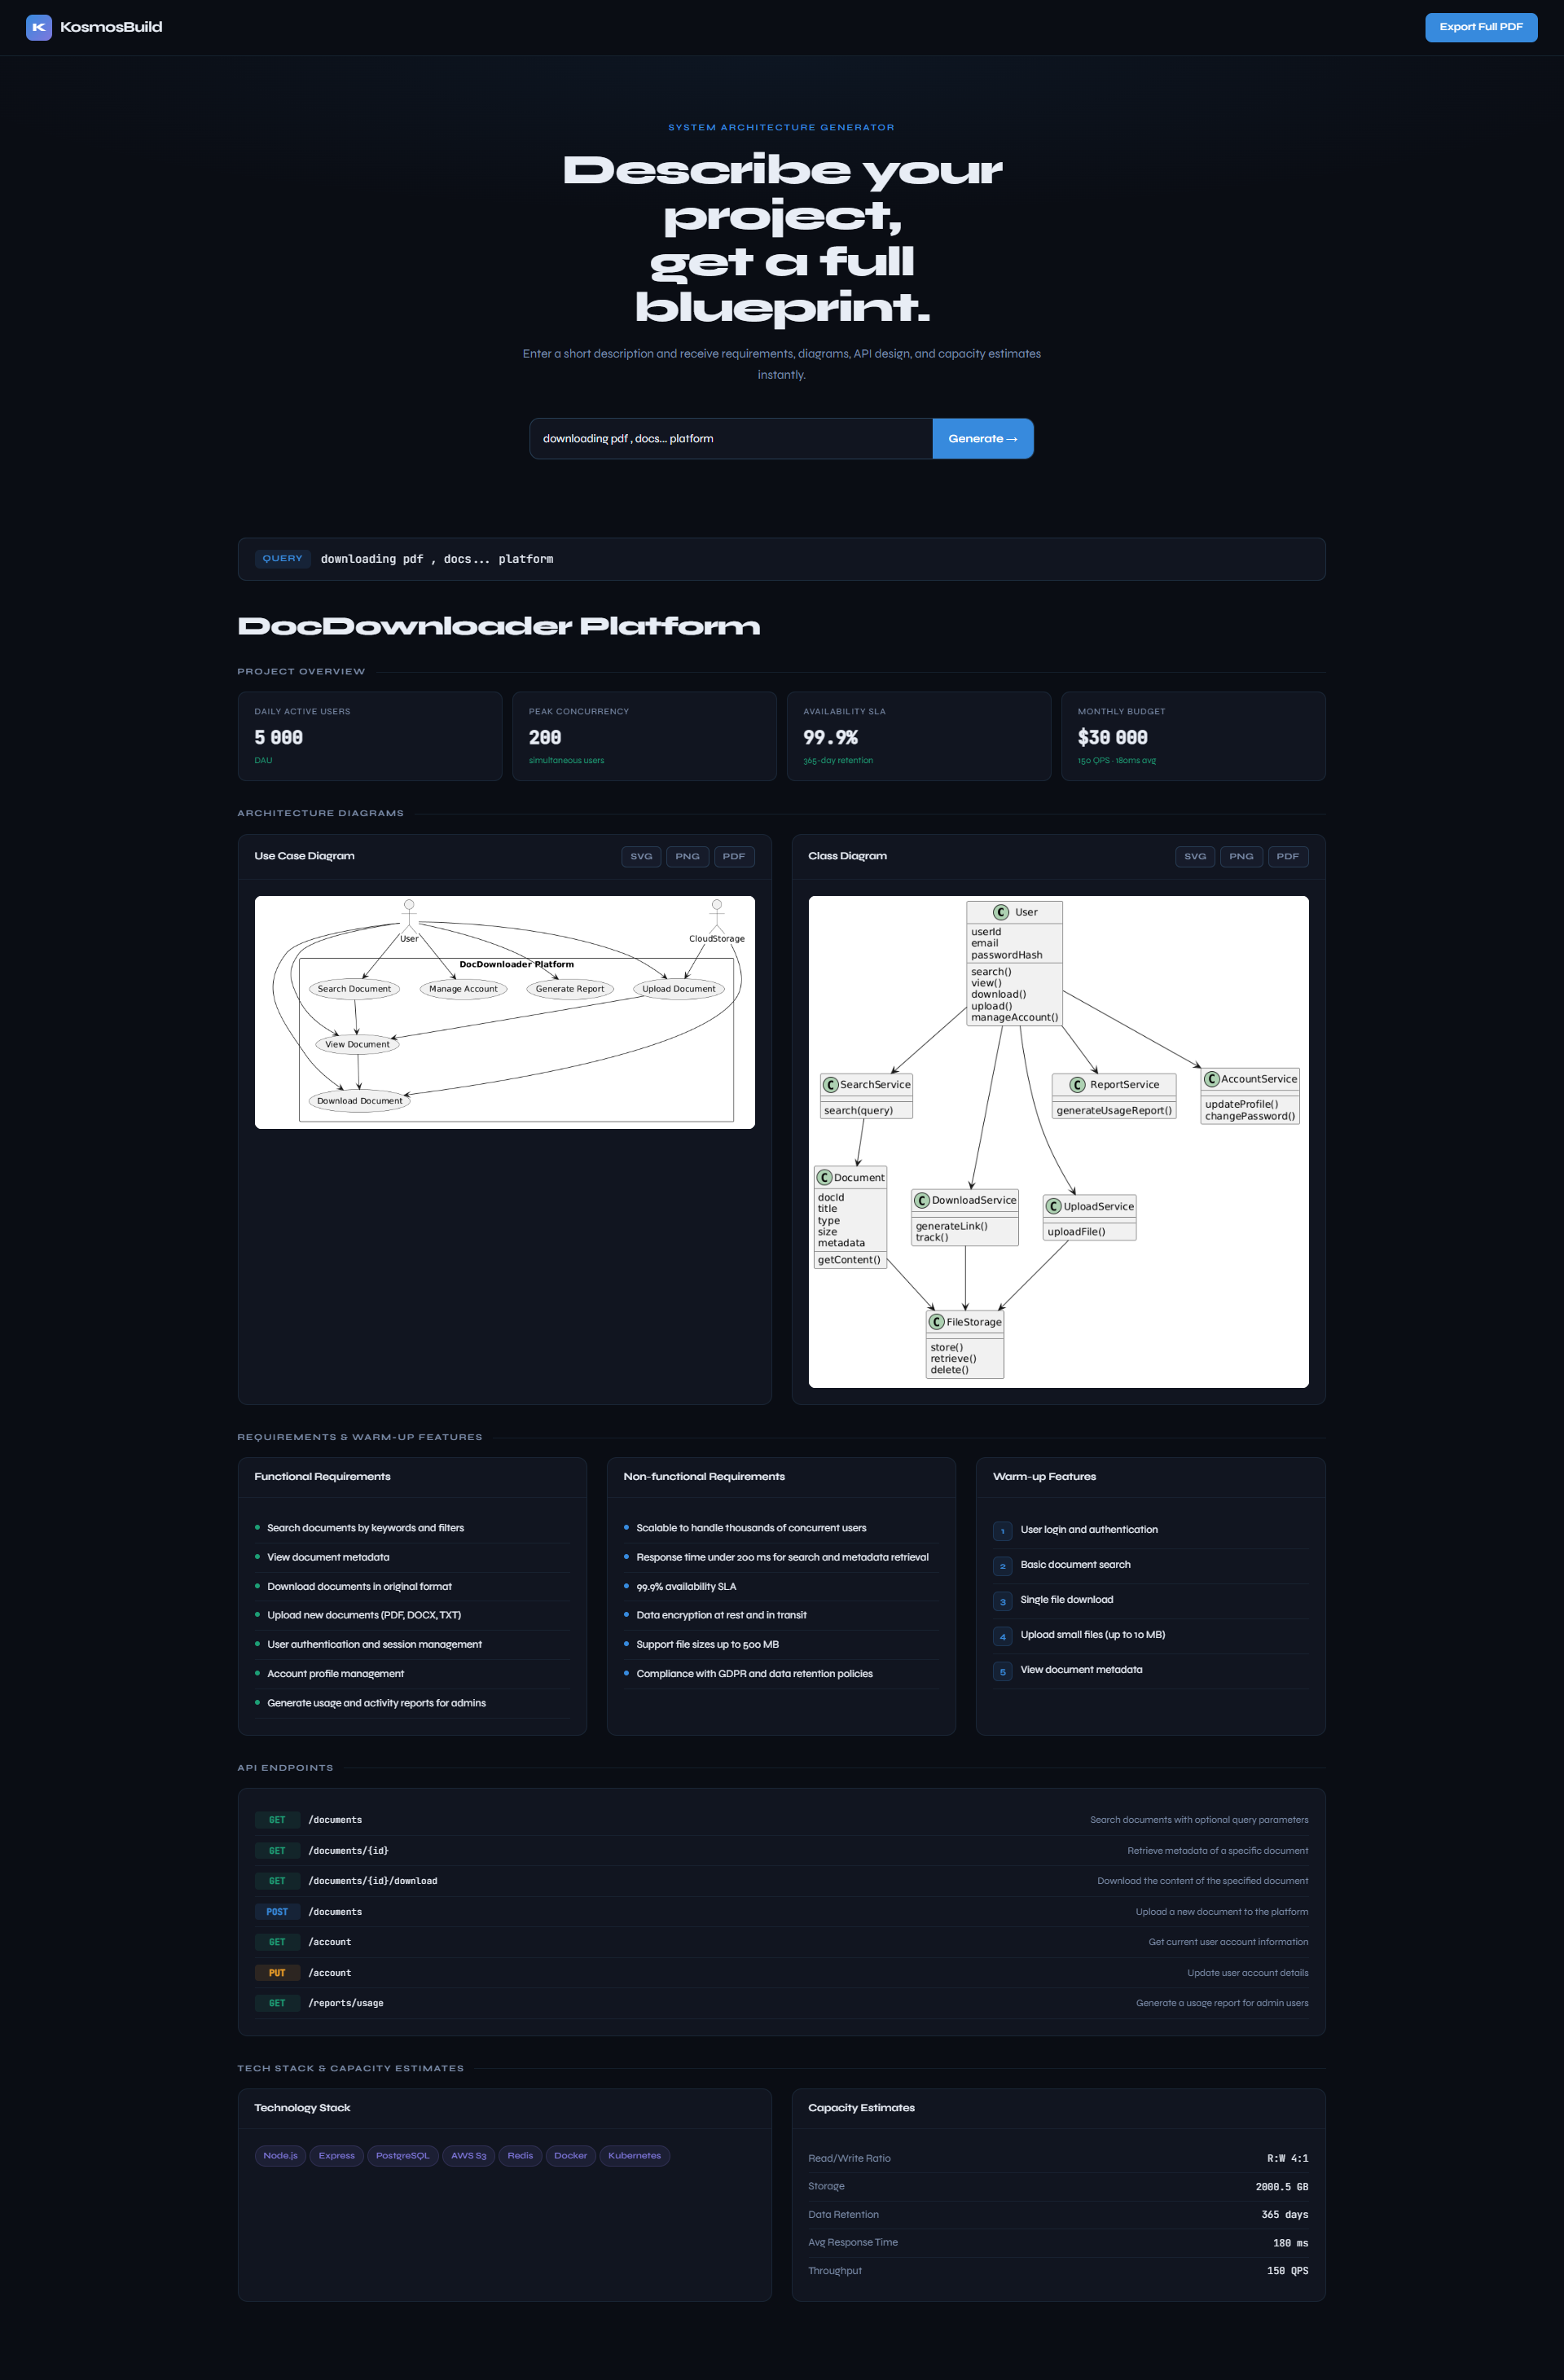The width and height of the screenshot is (1564, 2380).
Task: Click the AWS S3 tech tag
Action: click(x=469, y=2155)
